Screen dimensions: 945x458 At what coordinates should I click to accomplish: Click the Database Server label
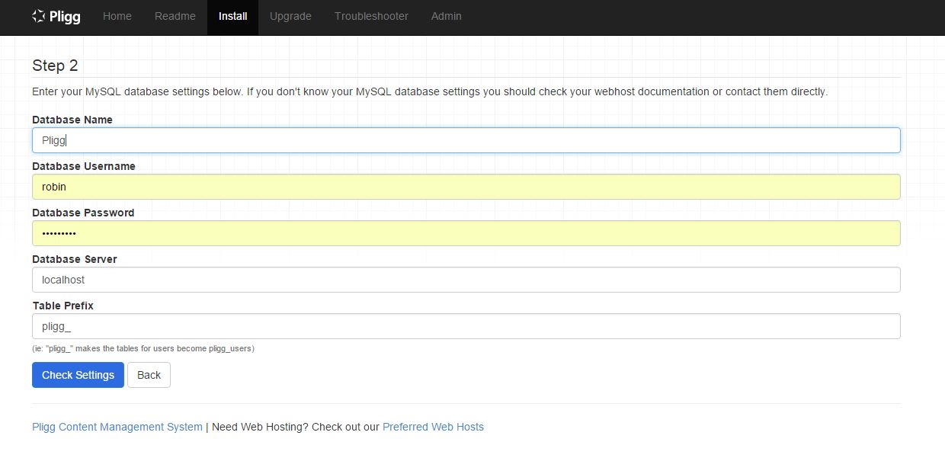click(x=75, y=259)
